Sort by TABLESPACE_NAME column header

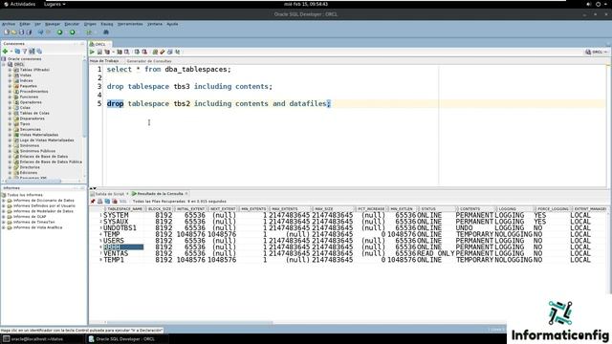point(125,209)
